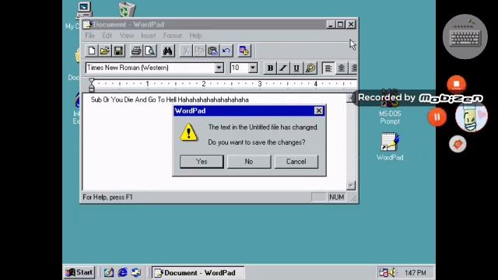This screenshot has width=498, height=280.
Task: Click the Mobizen cartoon avatar bubble
Action: click(x=472, y=116)
